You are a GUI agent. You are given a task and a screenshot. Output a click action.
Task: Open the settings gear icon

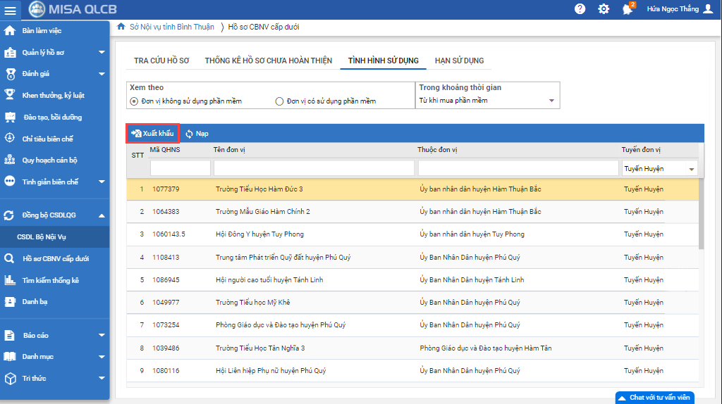click(604, 9)
